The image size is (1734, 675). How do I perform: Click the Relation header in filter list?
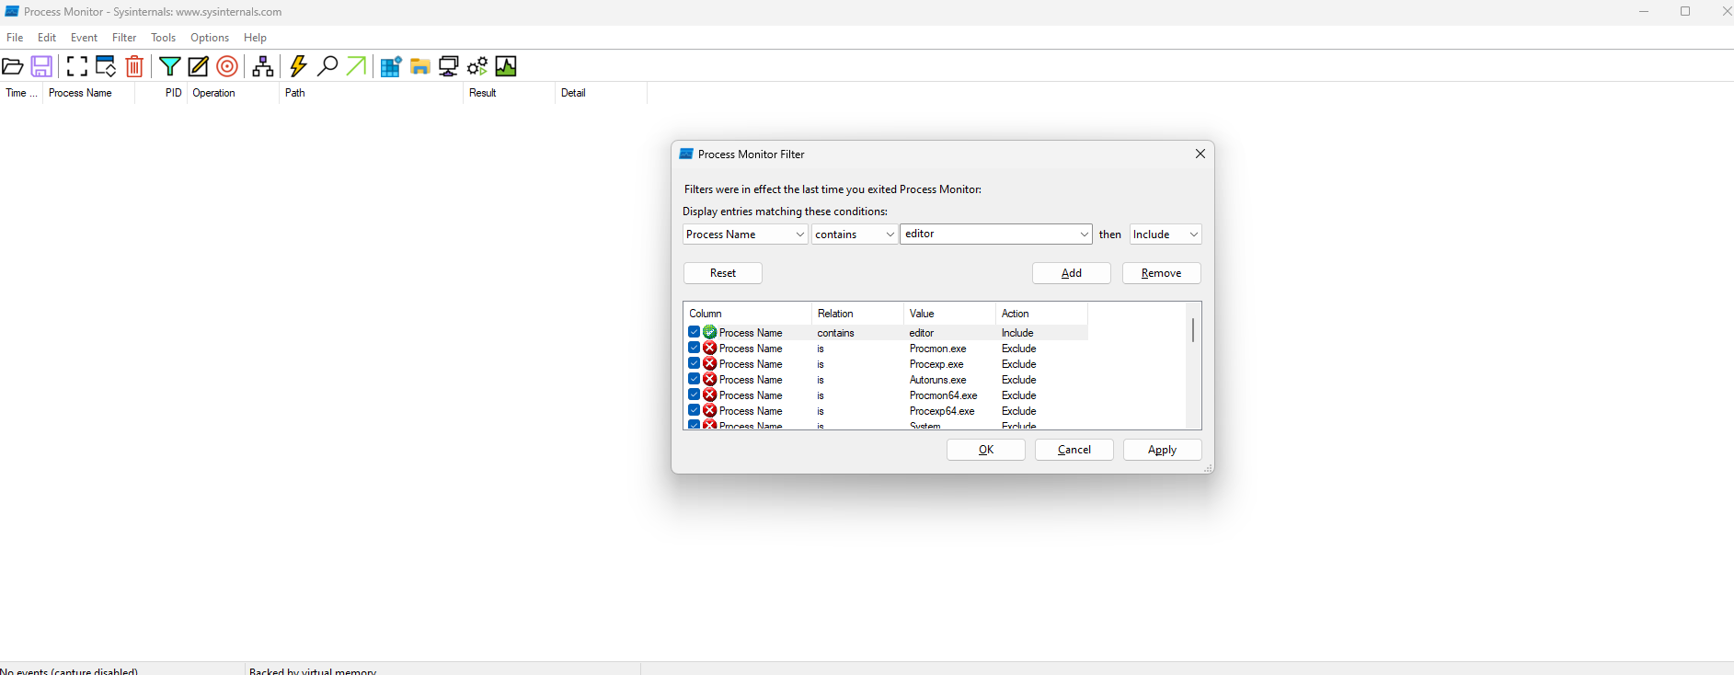(x=857, y=314)
